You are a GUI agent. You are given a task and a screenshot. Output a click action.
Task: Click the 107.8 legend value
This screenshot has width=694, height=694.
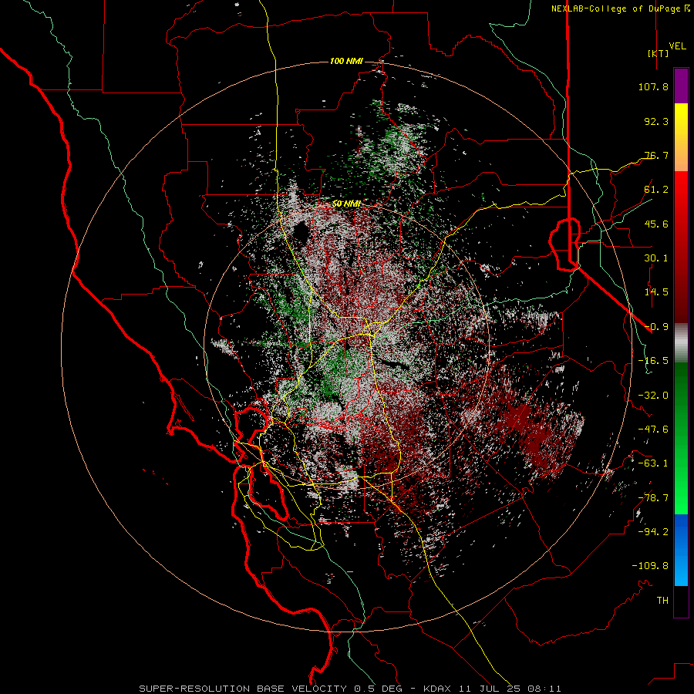653,86
